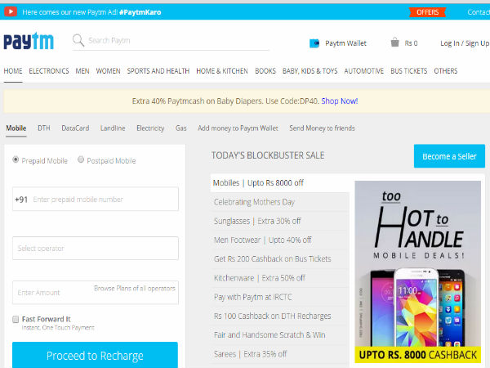The image size is (490, 368).
Task: Click the YouTube play icon in banner
Action: click(11, 12)
